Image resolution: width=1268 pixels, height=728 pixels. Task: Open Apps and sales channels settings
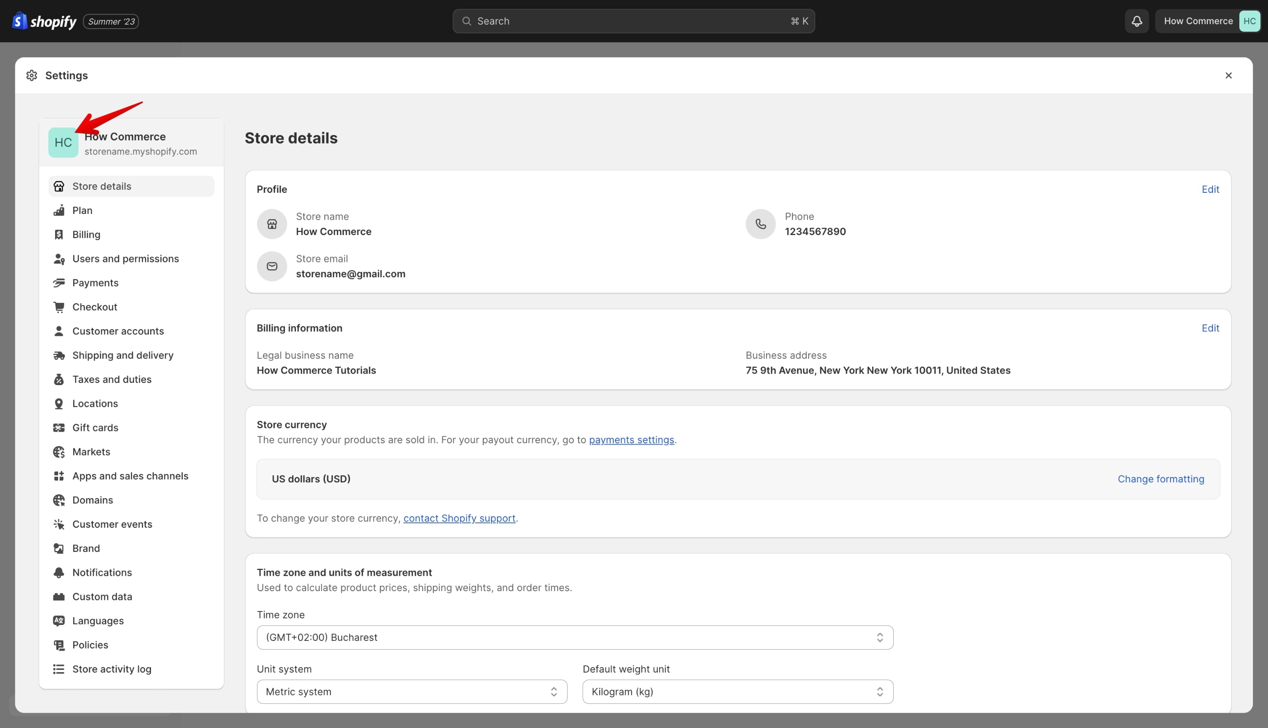pos(132,476)
